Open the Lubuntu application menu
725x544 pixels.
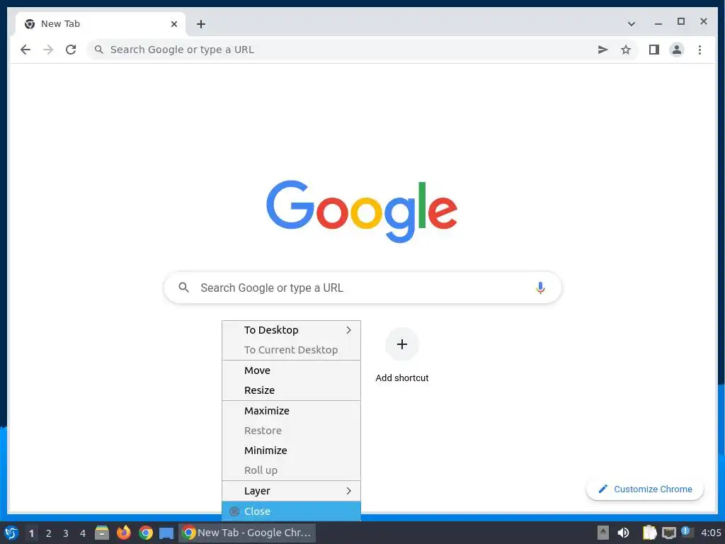tap(11, 533)
